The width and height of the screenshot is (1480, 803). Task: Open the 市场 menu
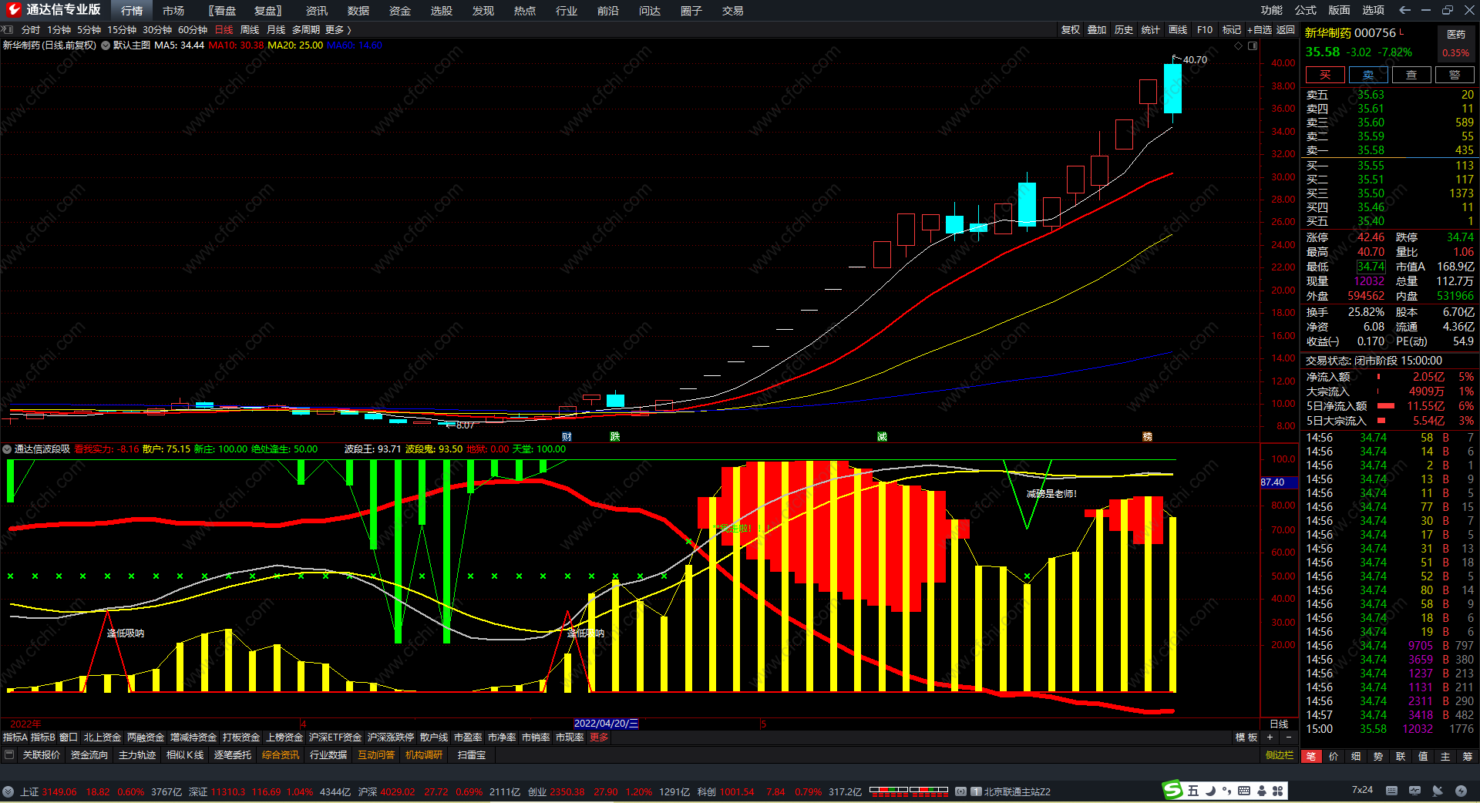(173, 11)
